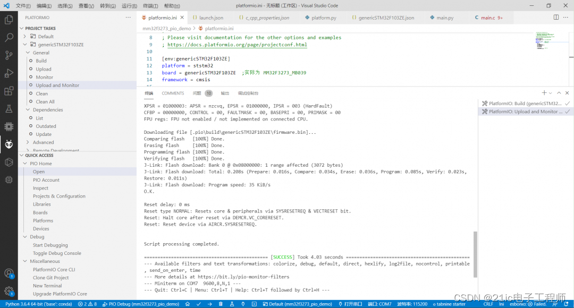Open the COMMENTS panel tab

tap(173, 93)
